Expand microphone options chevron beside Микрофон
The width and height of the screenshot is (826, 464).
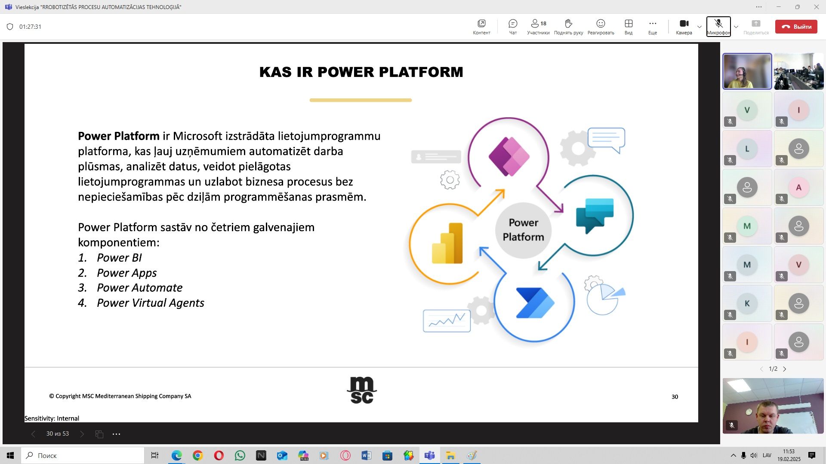[736, 27]
